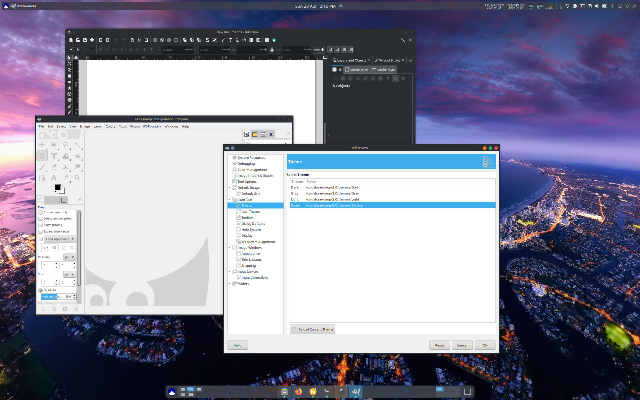Enable Current layer only checkbox
This screenshot has width=640, height=400.
tap(41, 212)
